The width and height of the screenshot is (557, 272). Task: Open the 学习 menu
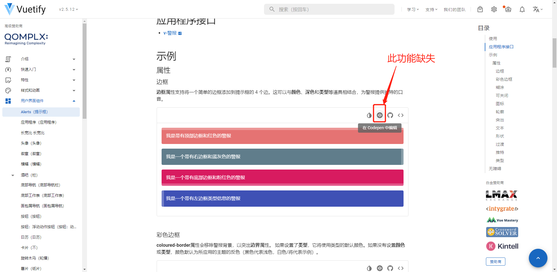(413, 9)
